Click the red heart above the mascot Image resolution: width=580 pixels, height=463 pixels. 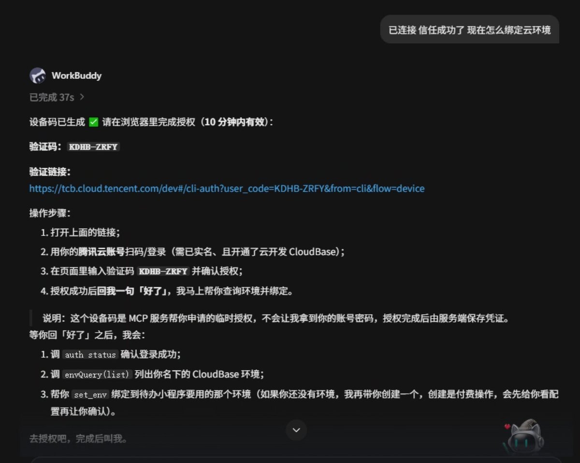[x=507, y=426]
